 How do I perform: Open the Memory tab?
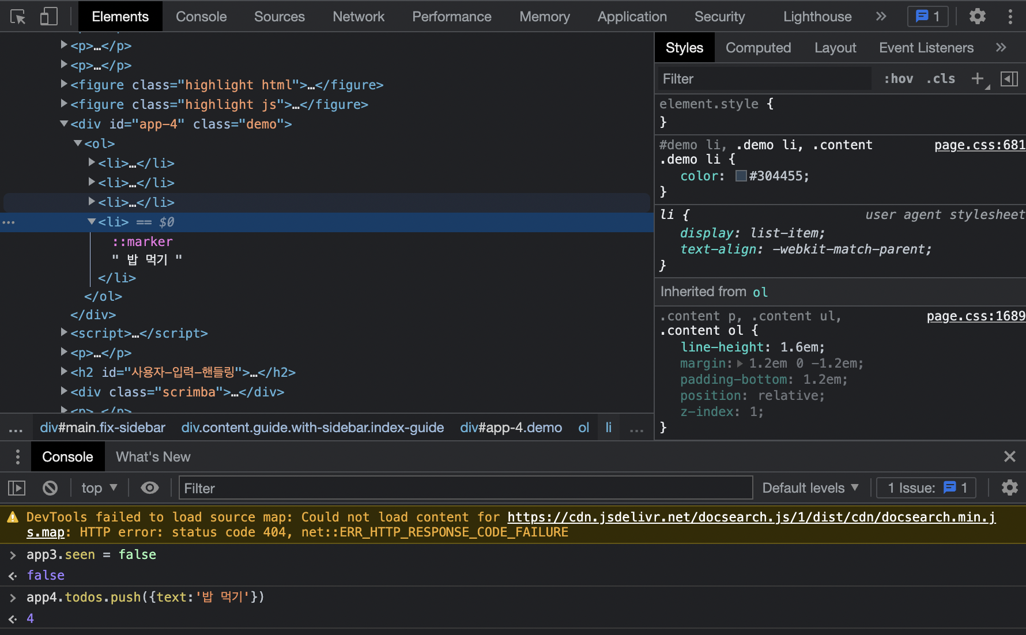545,17
